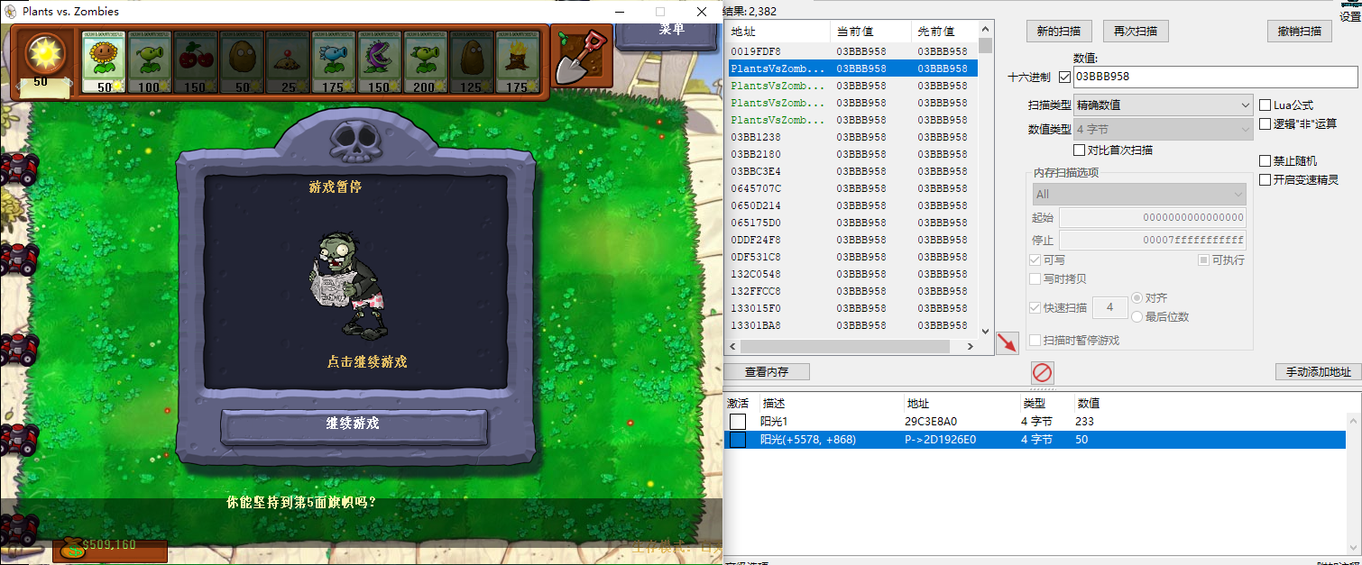1362x565 pixels.
Task: Click the red no-entry clear list icon
Action: [1042, 372]
